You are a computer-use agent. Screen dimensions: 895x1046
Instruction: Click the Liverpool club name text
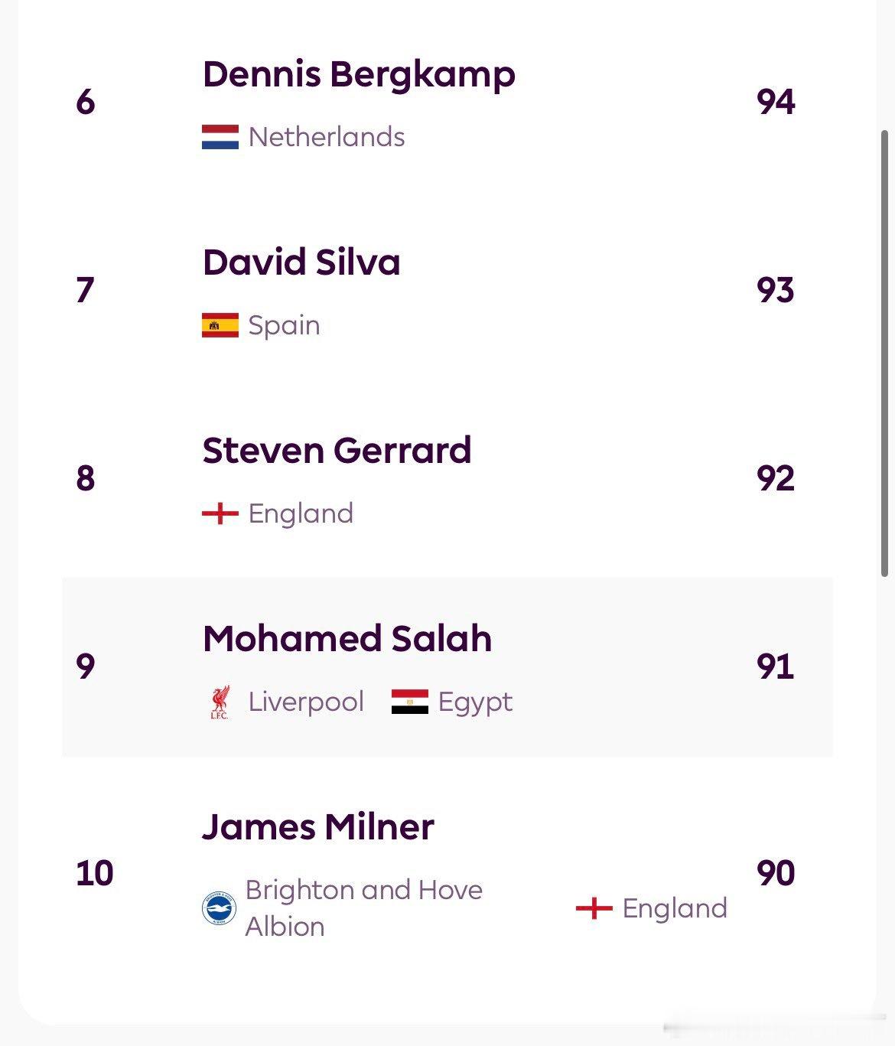tap(306, 702)
